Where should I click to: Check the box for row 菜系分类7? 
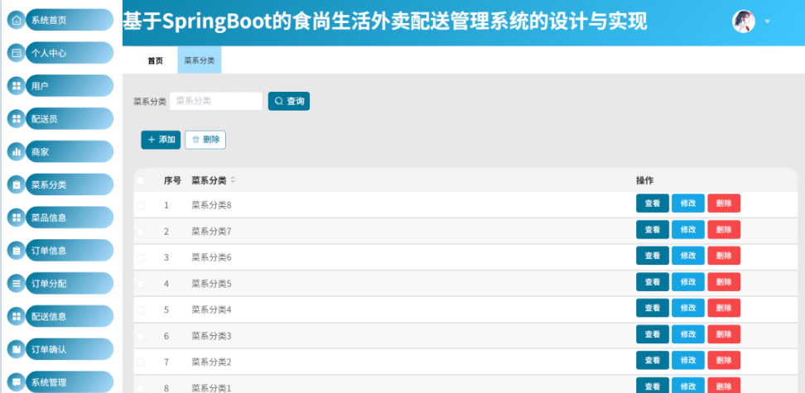140,232
